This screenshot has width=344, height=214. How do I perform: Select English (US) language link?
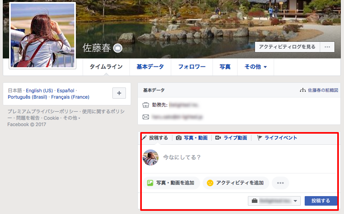point(39,91)
